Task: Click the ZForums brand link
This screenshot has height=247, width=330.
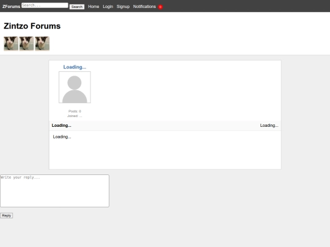Action: [x=11, y=7]
